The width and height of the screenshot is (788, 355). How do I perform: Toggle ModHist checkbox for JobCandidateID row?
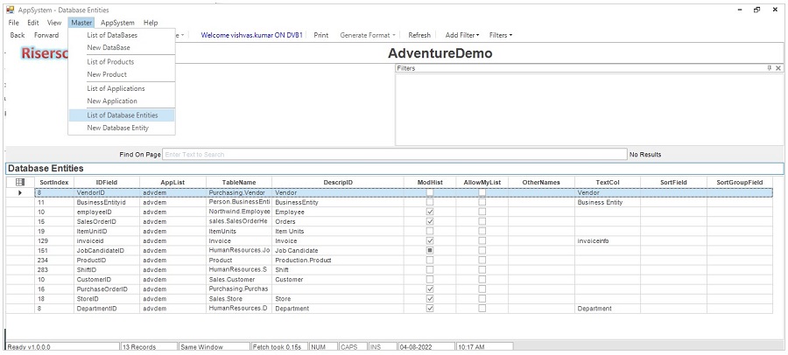pyautogui.click(x=430, y=251)
